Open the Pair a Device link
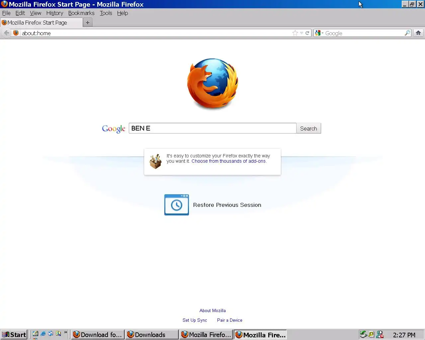The image size is (425, 340). [x=230, y=320]
